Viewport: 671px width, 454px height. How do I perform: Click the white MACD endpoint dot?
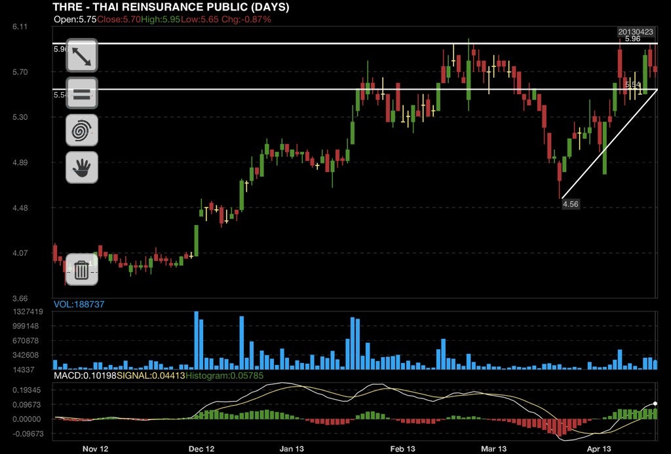tap(655, 404)
